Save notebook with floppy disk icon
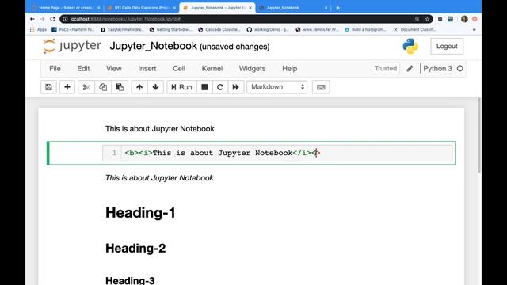Screen dimensions: 507x285 48,87
